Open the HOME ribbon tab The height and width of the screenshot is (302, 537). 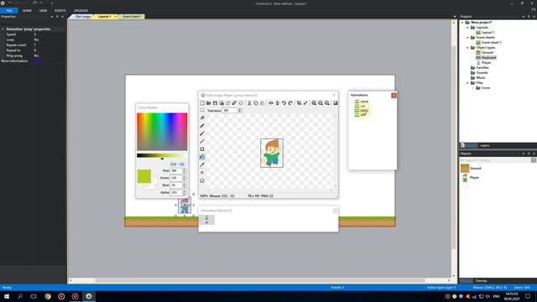(x=27, y=11)
